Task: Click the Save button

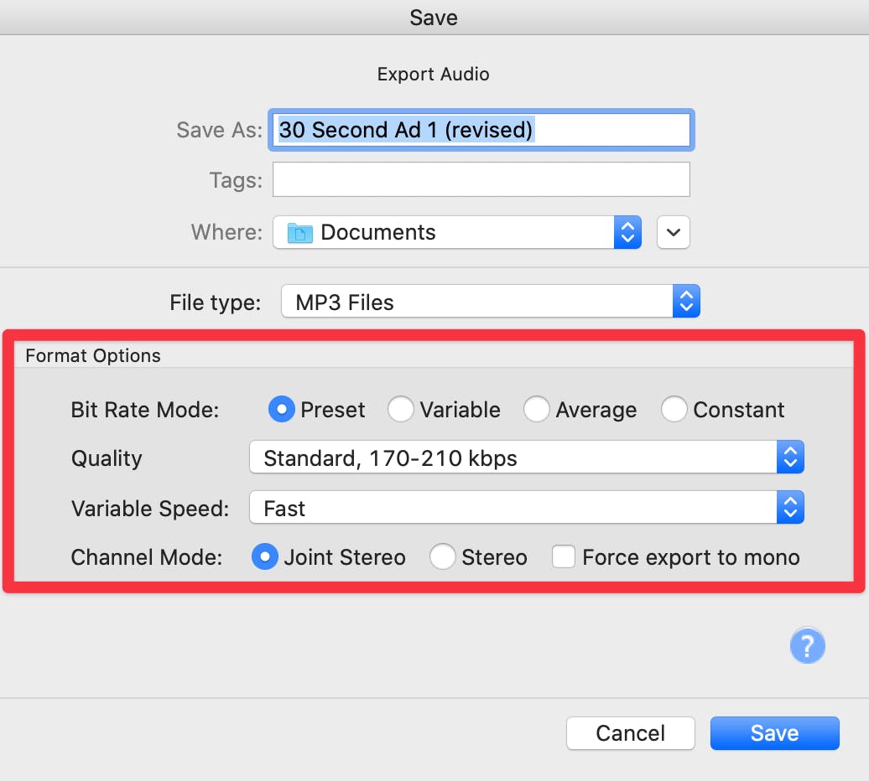Action: 774,733
